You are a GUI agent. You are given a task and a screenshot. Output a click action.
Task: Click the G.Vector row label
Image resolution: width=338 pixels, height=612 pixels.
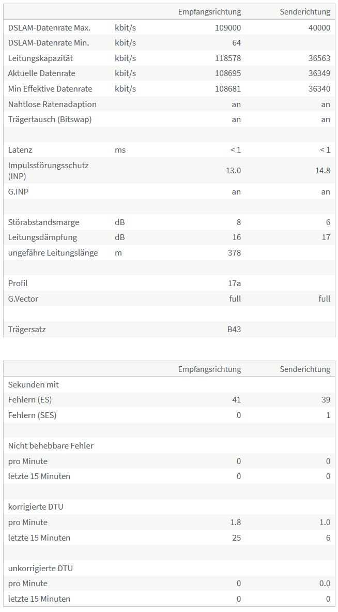tap(23, 298)
